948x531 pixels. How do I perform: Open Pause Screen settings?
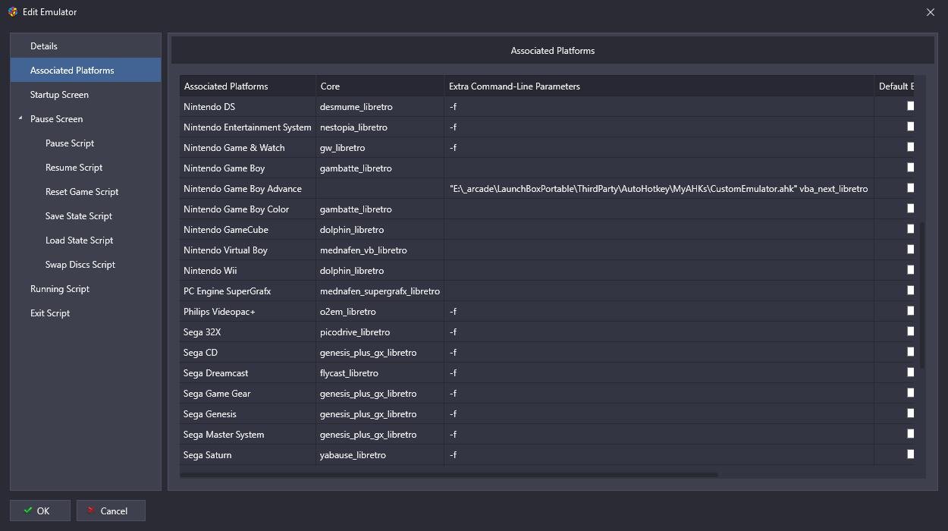56,119
